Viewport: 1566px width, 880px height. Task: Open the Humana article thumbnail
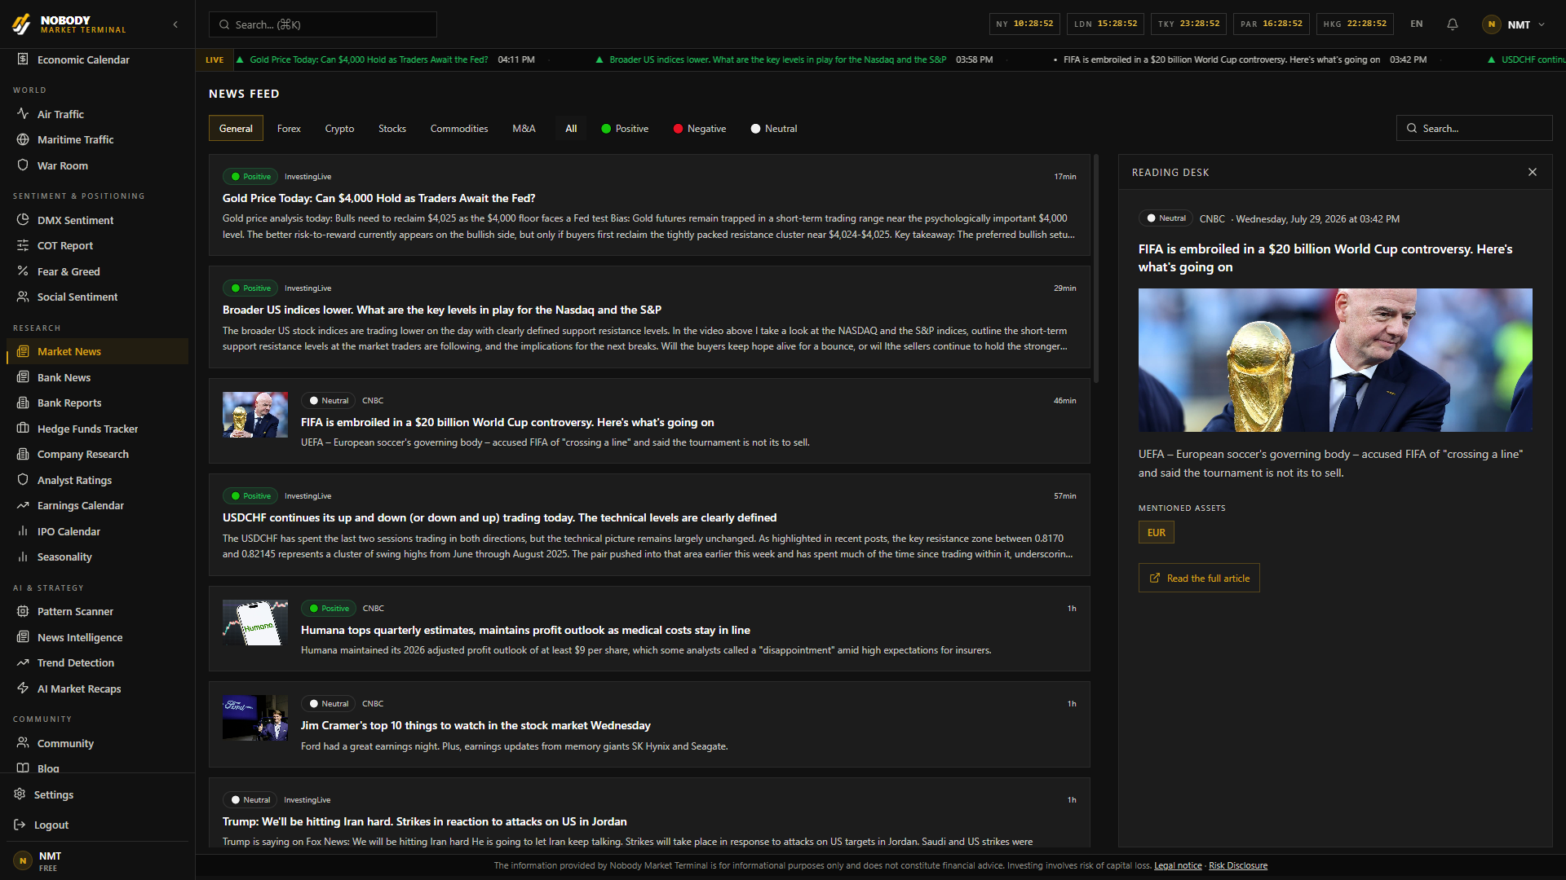click(255, 623)
